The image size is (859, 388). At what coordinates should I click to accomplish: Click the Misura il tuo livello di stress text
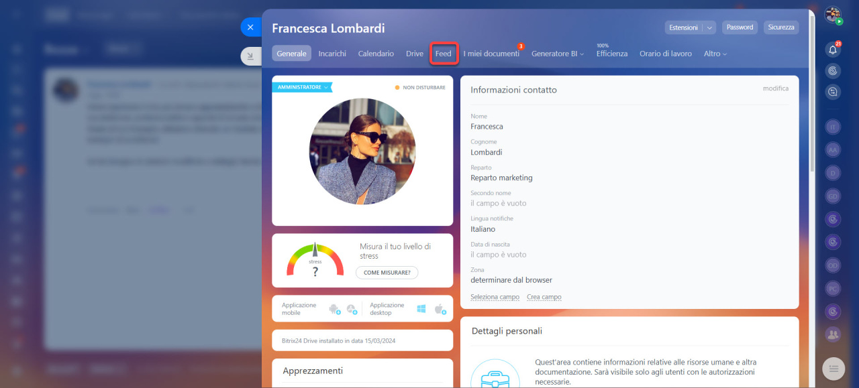(x=395, y=251)
